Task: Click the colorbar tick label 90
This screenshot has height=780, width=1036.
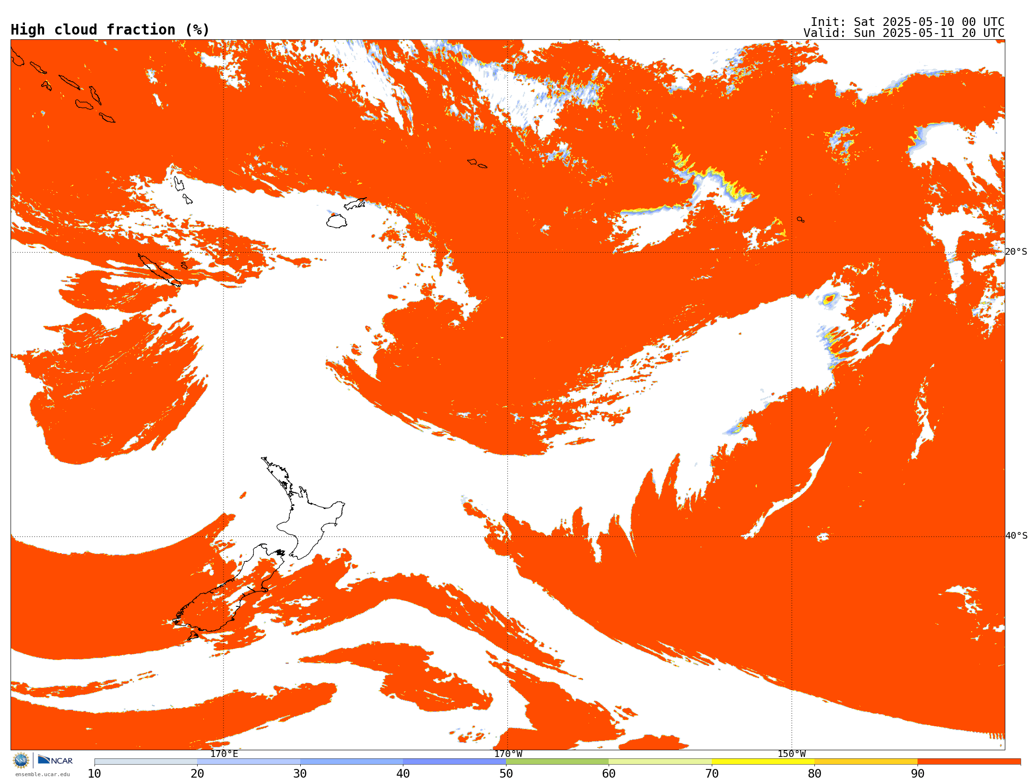Action: tap(918, 773)
